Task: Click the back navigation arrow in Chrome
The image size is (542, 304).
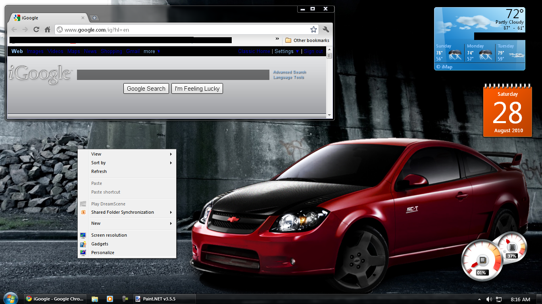Action: pos(13,29)
